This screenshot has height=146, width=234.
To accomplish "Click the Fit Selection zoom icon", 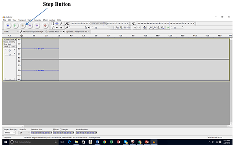I will pyautogui.click(x=158, y=28).
